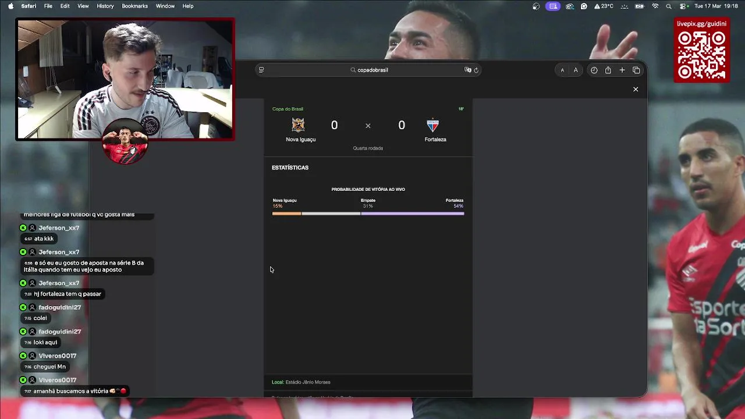Screen dimensions: 745x419
Task: Open the File menu
Action: click(x=48, y=6)
